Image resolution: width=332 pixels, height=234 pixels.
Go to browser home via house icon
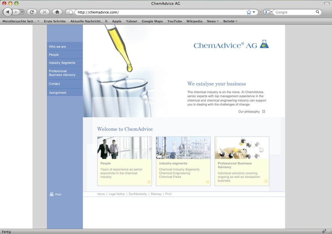(57, 12)
